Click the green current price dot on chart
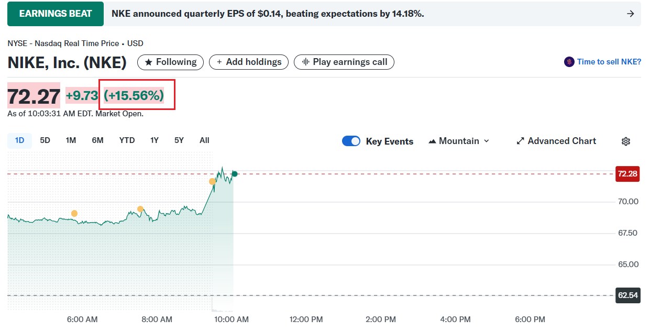The width and height of the screenshot is (650, 330). (x=235, y=174)
